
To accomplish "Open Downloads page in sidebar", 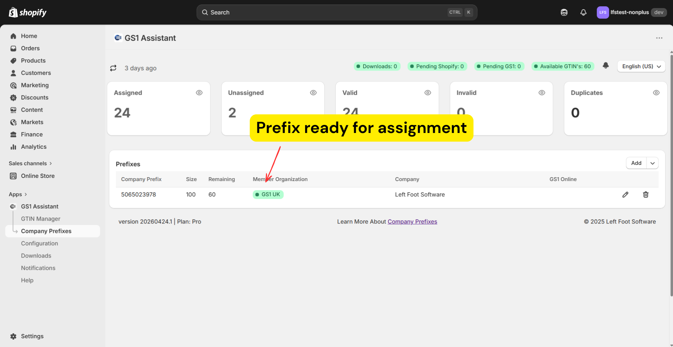I will pyautogui.click(x=36, y=255).
